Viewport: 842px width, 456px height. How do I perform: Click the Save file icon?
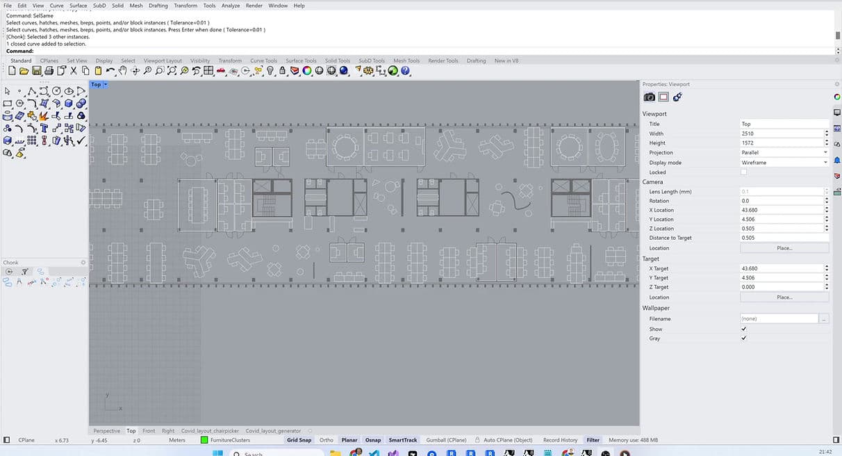tap(36, 71)
